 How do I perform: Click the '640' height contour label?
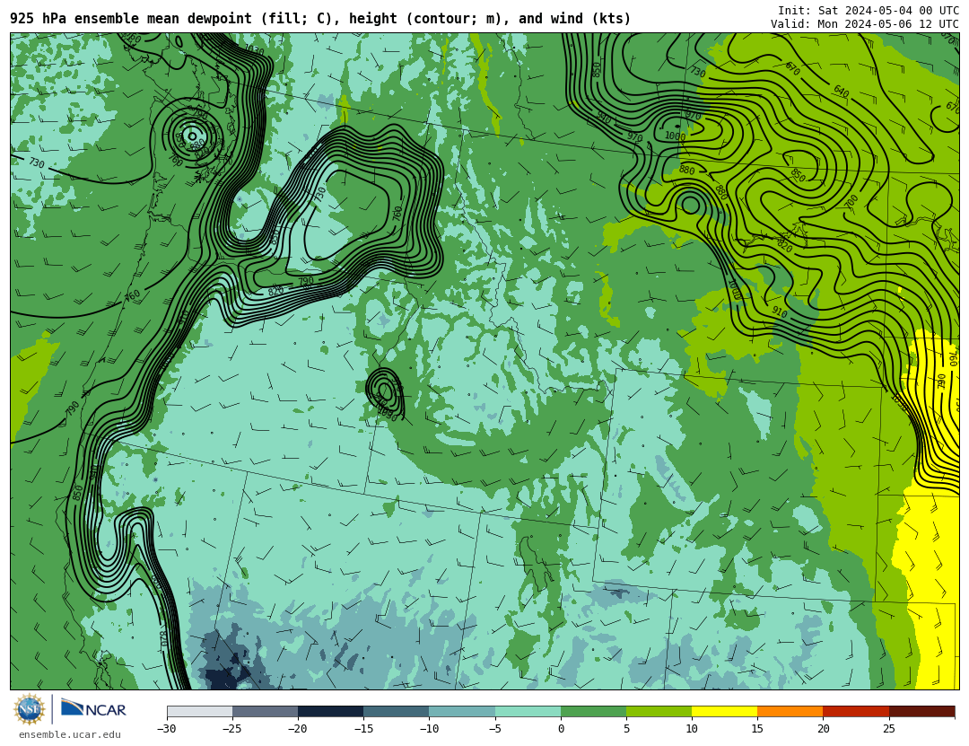click(x=841, y=92)
